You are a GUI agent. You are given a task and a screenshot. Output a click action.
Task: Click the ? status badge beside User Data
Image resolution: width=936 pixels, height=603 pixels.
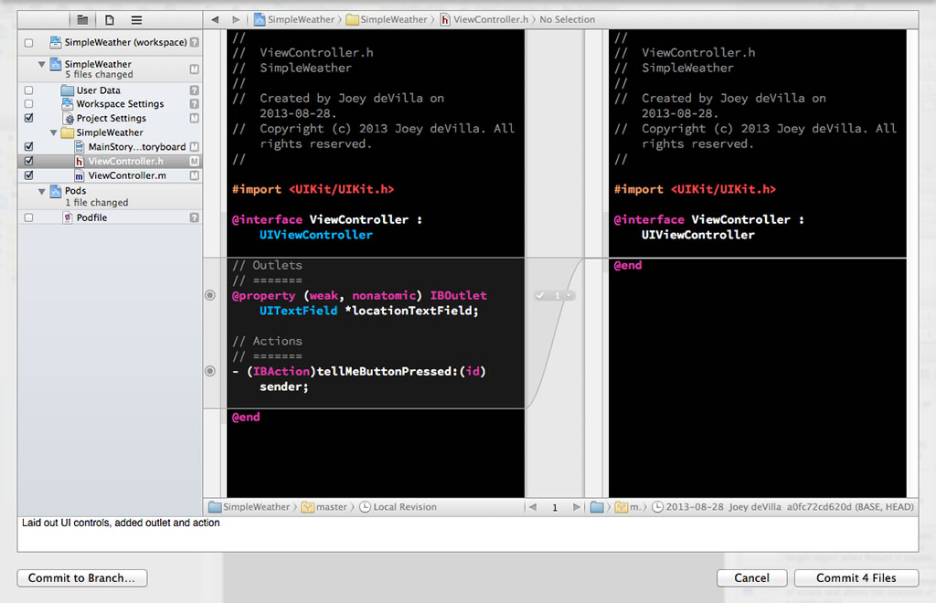click(x=194, y=90)
